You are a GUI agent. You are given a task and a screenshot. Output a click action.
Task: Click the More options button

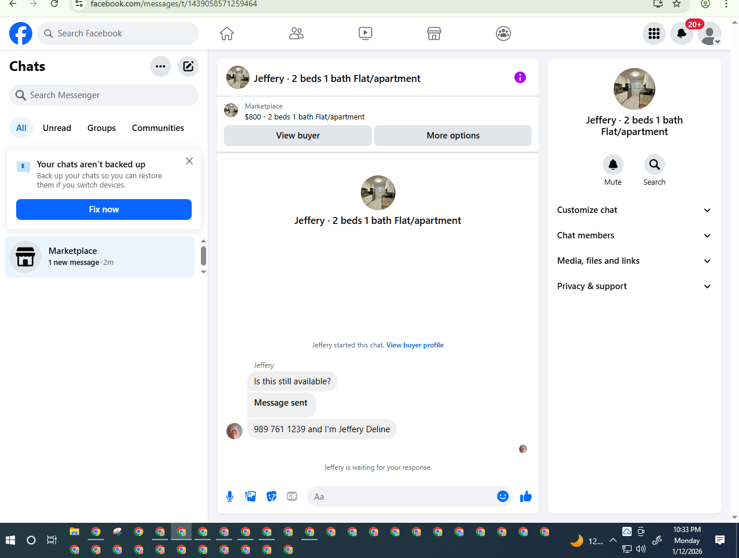pyautogui.click(x=453, y=136)
